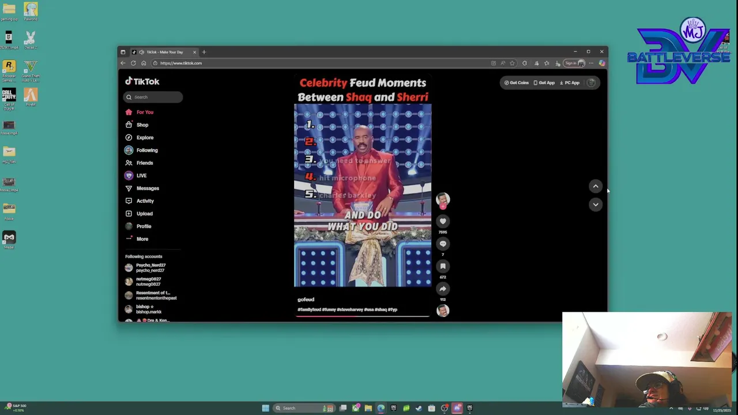This screenshot has width=738, height=415.
Task: Open Medal desktop shortcut
Action: click(x=9, y=240)
